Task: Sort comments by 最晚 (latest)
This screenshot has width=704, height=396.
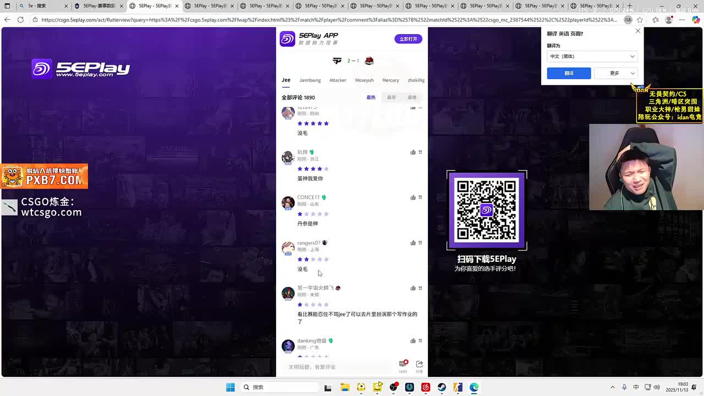Action: [x=412, y=97]
